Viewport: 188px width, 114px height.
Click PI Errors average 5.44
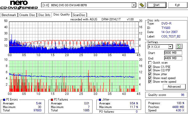pyautogui.click(x=39, y=103)
